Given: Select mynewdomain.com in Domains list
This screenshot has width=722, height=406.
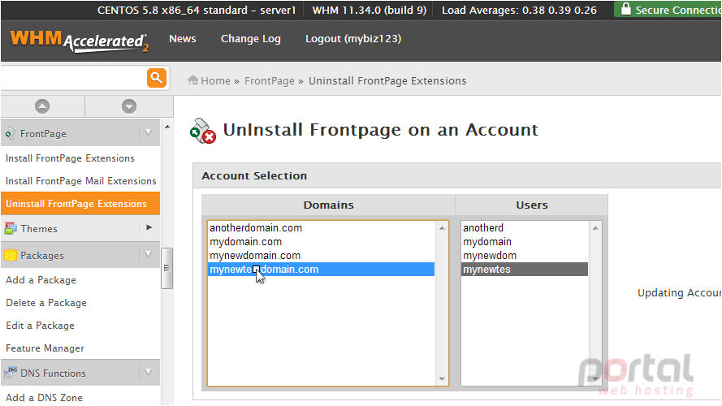Looking at the screenshot, I should 321,256.
